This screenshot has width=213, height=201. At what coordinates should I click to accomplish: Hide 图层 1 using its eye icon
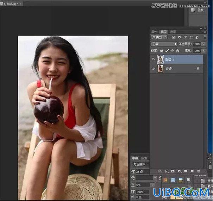pyautogui.click(x=153, y=59)
